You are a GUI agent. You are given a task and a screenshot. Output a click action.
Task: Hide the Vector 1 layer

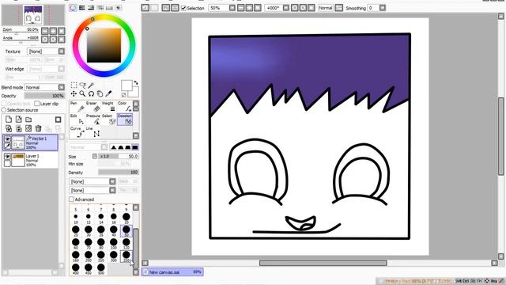pyautogui.click(x=7, y=139)
